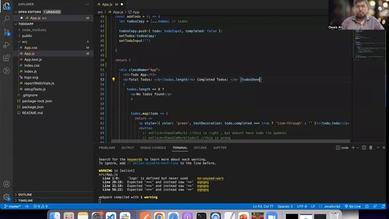Expand the Timeline section
The image size is (389, 219).
tap(53, 200)
